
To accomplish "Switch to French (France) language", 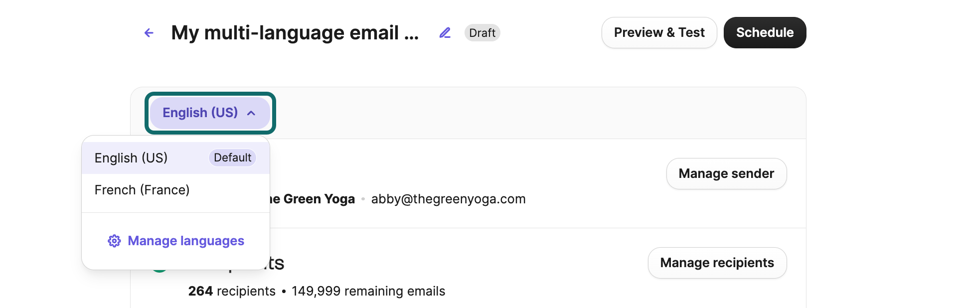I will click(142, 190).
